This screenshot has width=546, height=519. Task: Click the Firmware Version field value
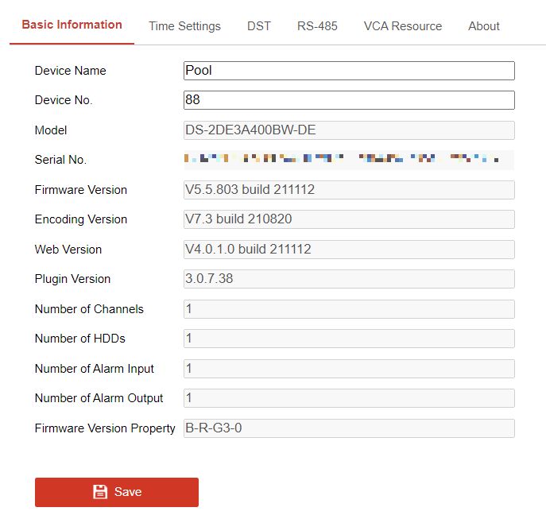click(349, 190)
